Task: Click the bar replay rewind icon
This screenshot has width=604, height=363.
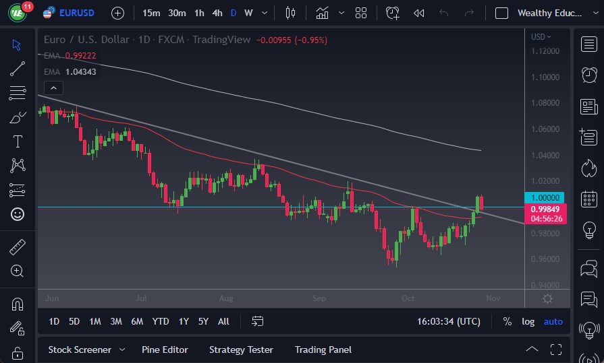Action: pyautogui.click(x=418, y=13)
